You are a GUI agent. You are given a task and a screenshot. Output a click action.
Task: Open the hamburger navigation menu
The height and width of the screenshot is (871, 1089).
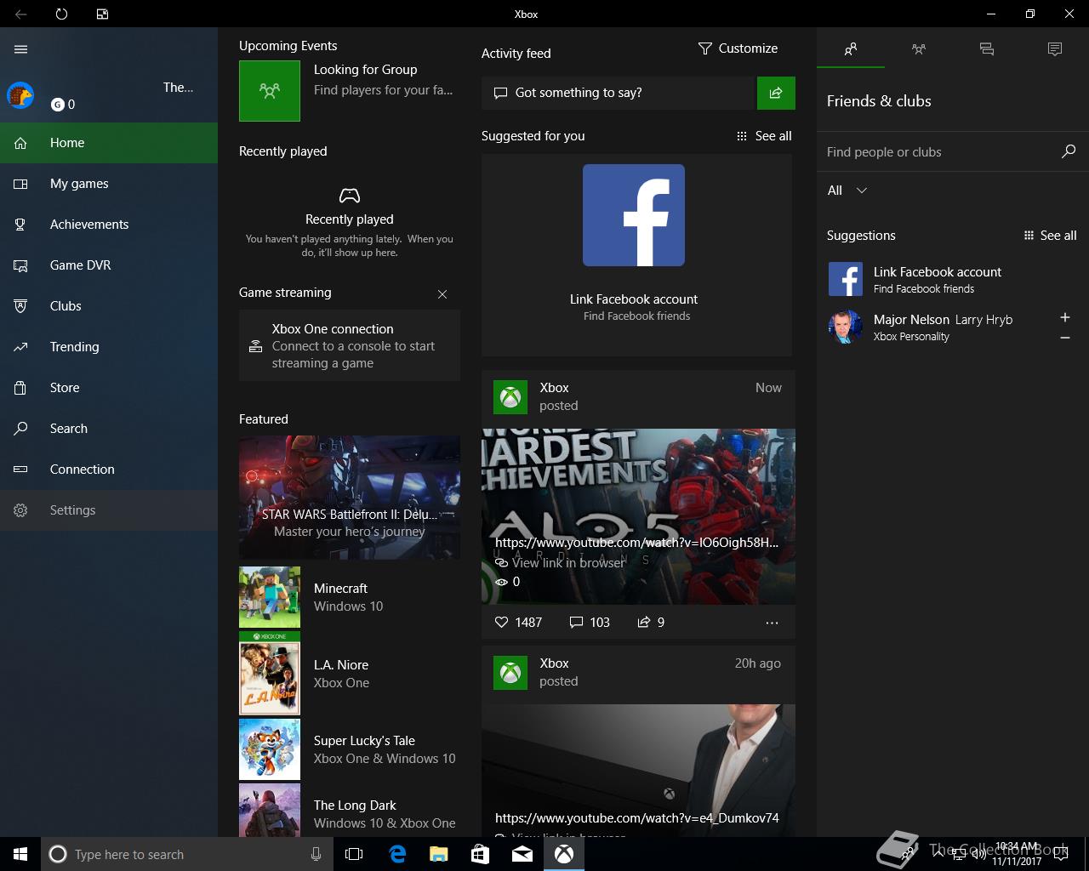[21, 49]
